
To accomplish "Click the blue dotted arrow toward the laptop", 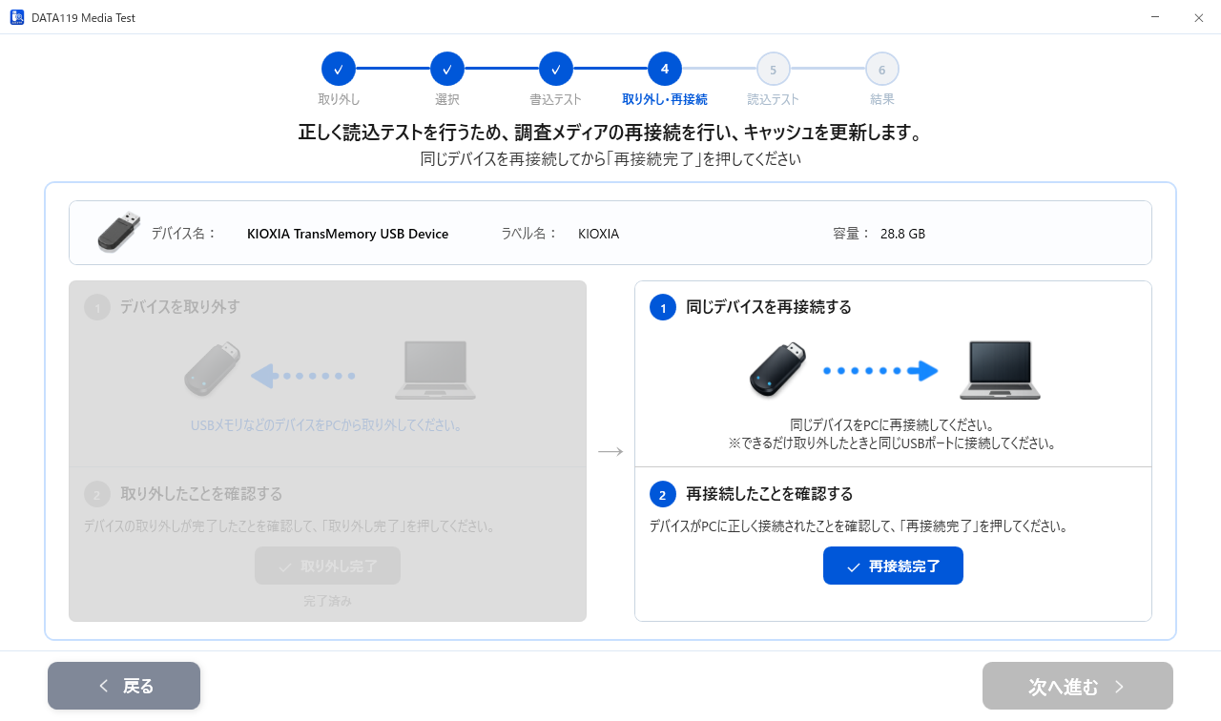I will pos(881,371).
